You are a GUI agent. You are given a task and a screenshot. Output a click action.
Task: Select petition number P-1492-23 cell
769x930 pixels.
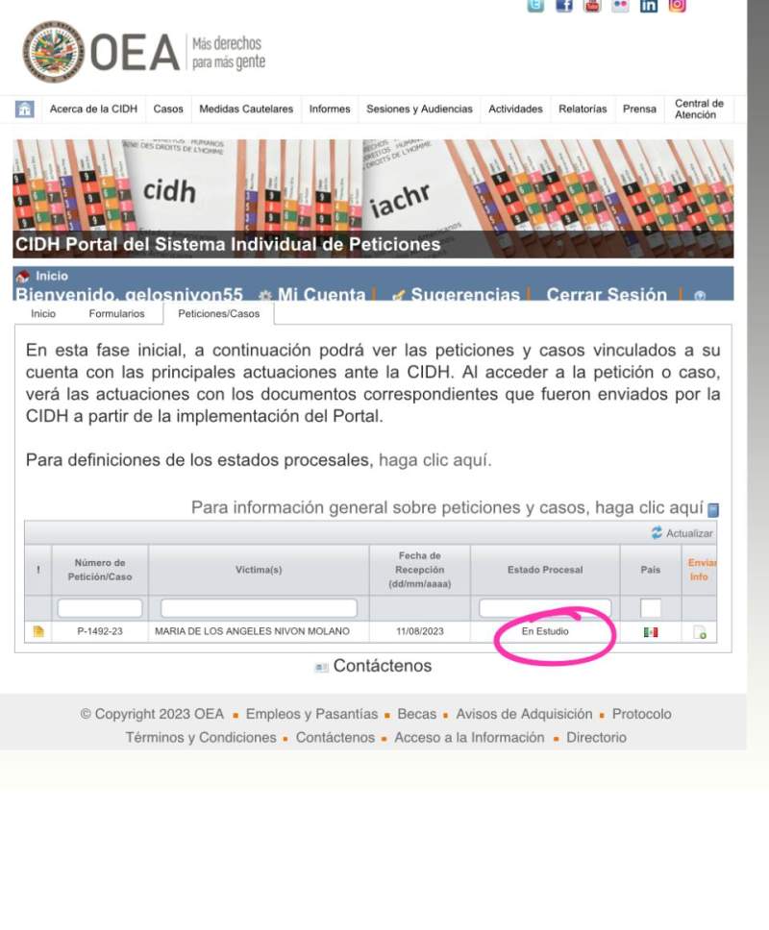point(100,631)
